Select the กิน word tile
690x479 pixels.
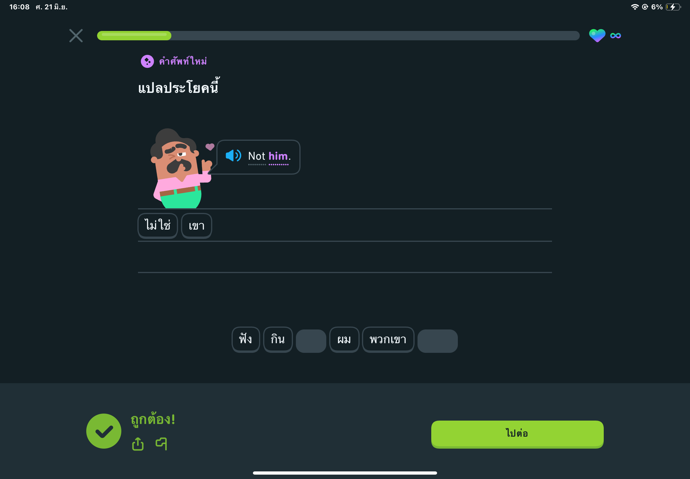pos(278,339)
